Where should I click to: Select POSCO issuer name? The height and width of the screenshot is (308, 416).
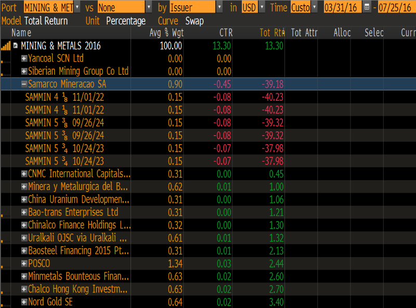[39, 263]
